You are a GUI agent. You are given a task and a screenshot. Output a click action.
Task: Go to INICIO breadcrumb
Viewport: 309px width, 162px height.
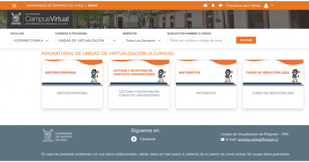pos(93,6)
